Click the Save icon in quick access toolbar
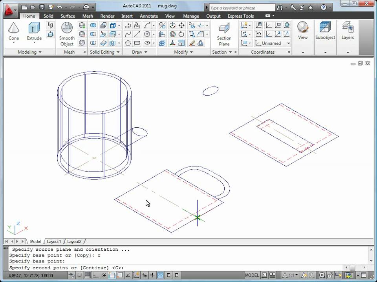 click(42, 7)
